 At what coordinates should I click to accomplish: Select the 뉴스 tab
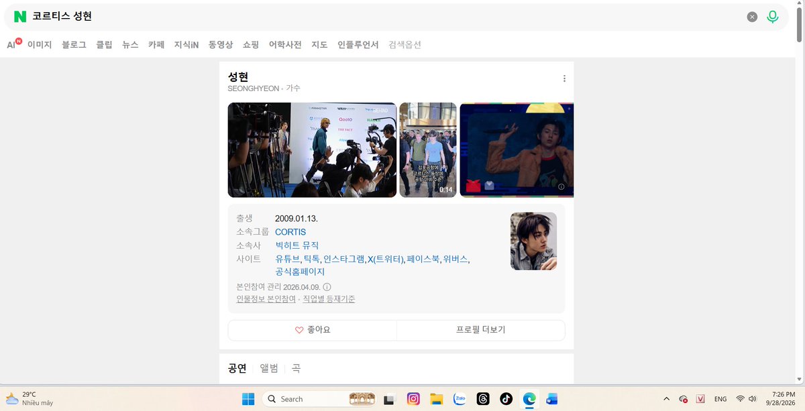tap(130, 45)
